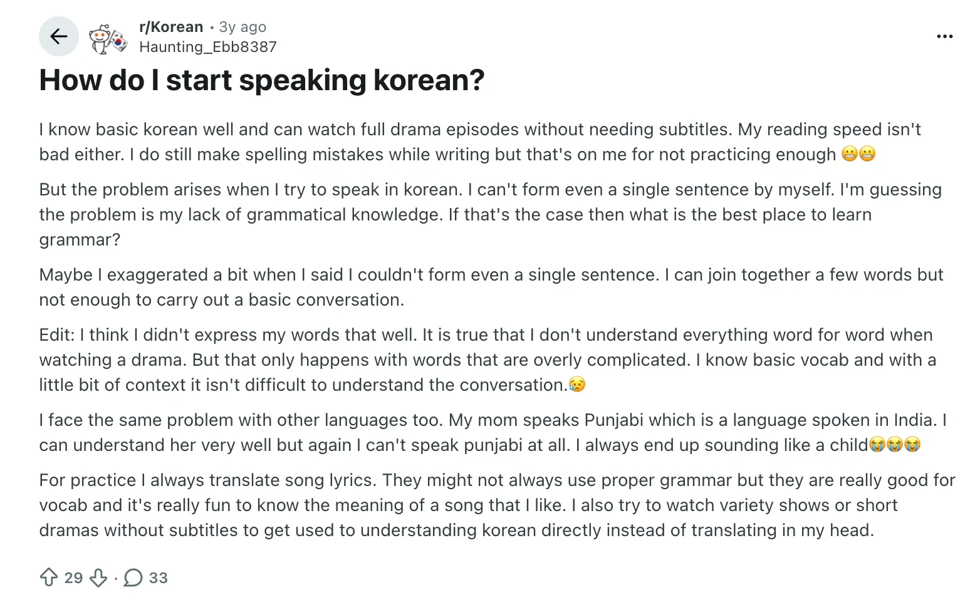Click the paragraph starting "Edit: I think"
970x600 pixels.
pyautogui.click(x=439, y=359)
